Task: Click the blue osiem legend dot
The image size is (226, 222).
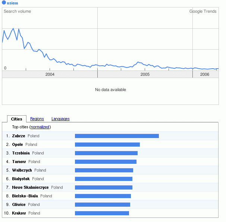Action: pyautogui.click(x=4, y=3)
